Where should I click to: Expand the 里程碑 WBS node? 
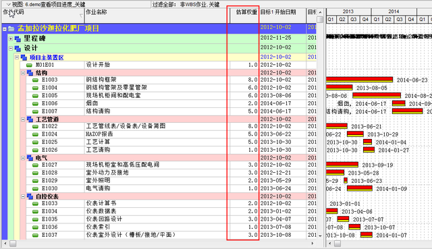coord(11,39)
